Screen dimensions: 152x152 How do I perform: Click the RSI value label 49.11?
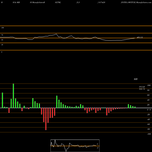(x=140, y=37)
